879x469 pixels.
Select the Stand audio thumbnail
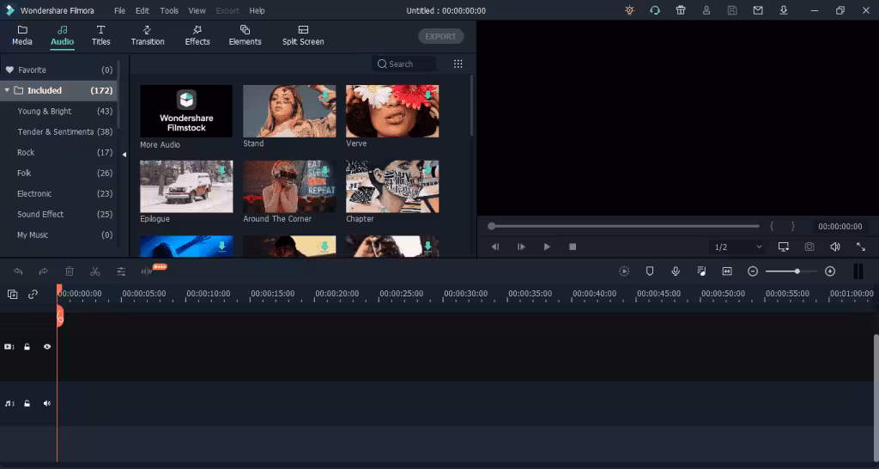pyautogui.click(x=289, y=111)
